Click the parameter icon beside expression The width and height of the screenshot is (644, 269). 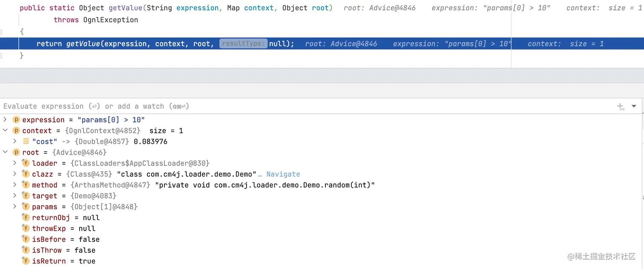click(x=16, y=120)
